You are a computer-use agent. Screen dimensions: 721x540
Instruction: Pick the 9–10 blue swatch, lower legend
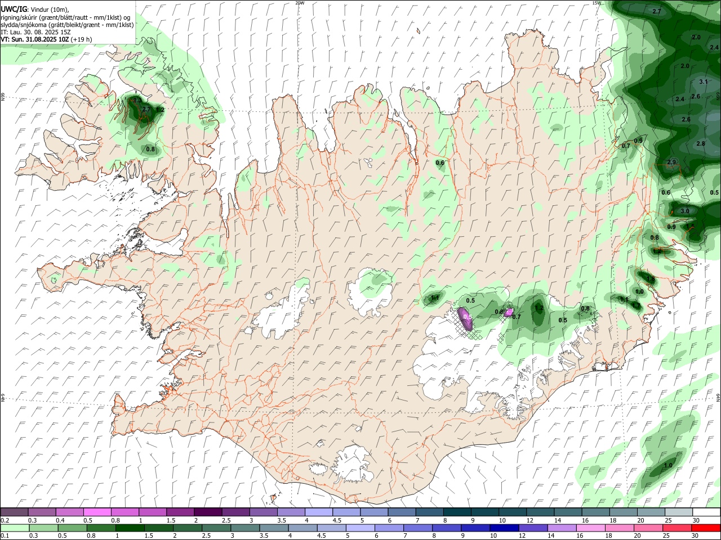click(476, 528)
